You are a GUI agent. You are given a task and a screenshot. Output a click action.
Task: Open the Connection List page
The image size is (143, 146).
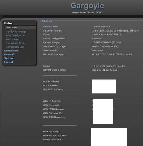[x=15, y=47]
